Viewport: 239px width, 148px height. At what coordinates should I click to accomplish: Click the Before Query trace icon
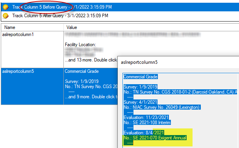pyautogui.click(x=6, y=7)
